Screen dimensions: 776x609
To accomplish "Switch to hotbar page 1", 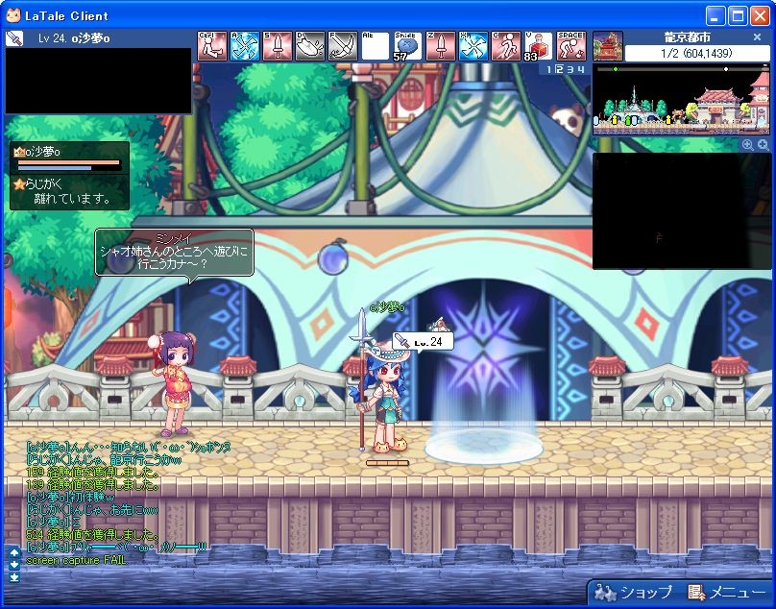I will (x=548, y=69).
